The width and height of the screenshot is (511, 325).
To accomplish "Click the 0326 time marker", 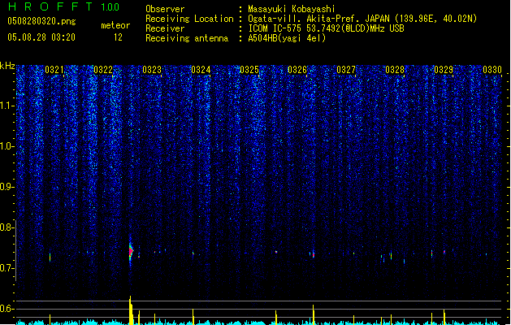I will pos(297,70).
